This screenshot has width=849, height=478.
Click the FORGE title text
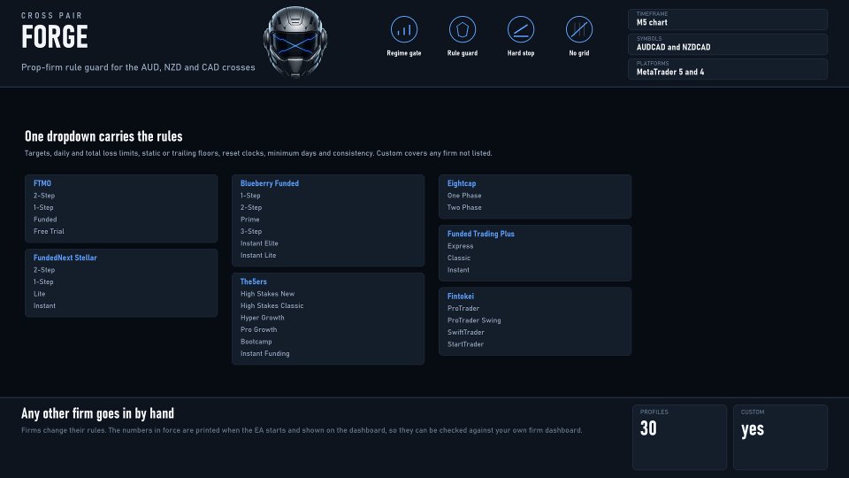click(x=55, y=37)
